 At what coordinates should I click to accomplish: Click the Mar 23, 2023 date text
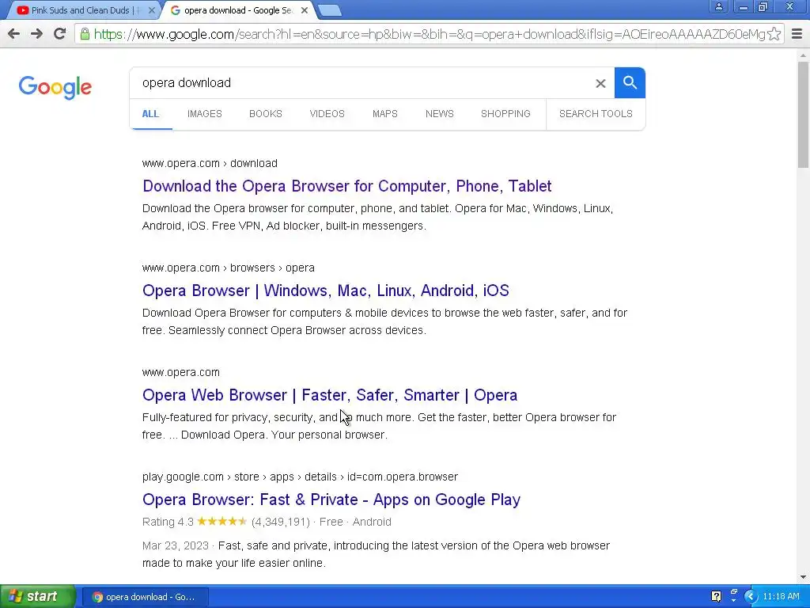coord(175,546)
